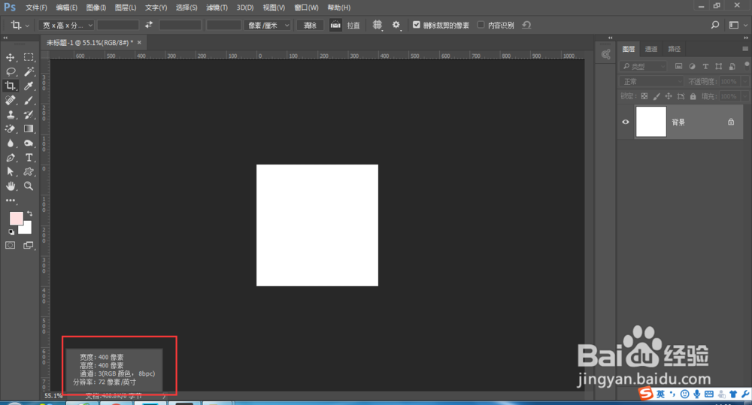Open the workspace switcher dropdown
The image size is (752, 405).
click(x=738, y=25)
